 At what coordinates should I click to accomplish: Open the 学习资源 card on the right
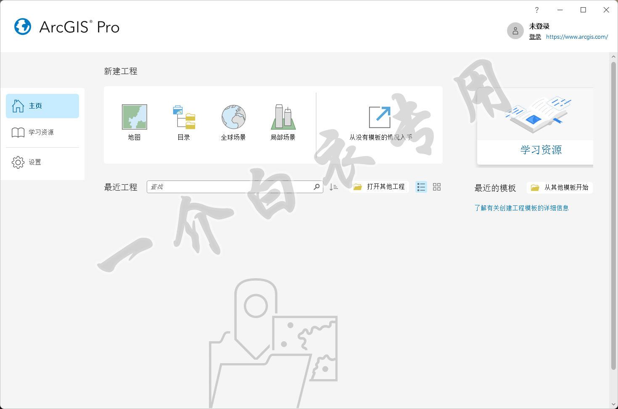point(535,126)
